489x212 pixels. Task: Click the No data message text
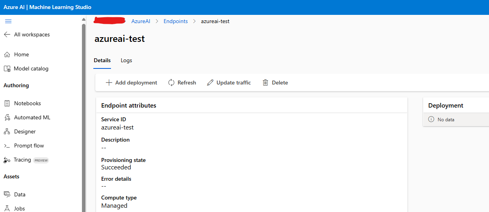[446, 119]
